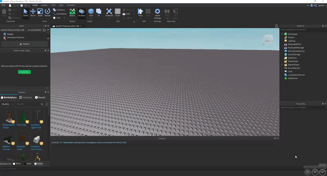Click the Toolbox search field

pos(28,104)
